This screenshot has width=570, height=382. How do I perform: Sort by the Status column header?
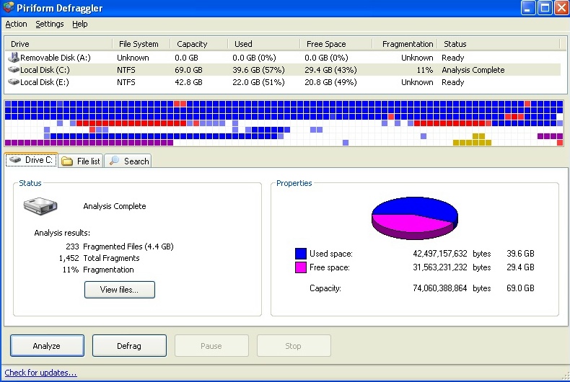(x=499, y=44)
